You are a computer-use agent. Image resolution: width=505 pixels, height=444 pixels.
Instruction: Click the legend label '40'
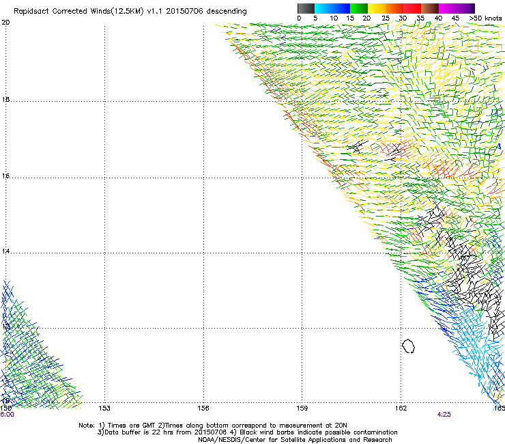(x=438, y=18)
